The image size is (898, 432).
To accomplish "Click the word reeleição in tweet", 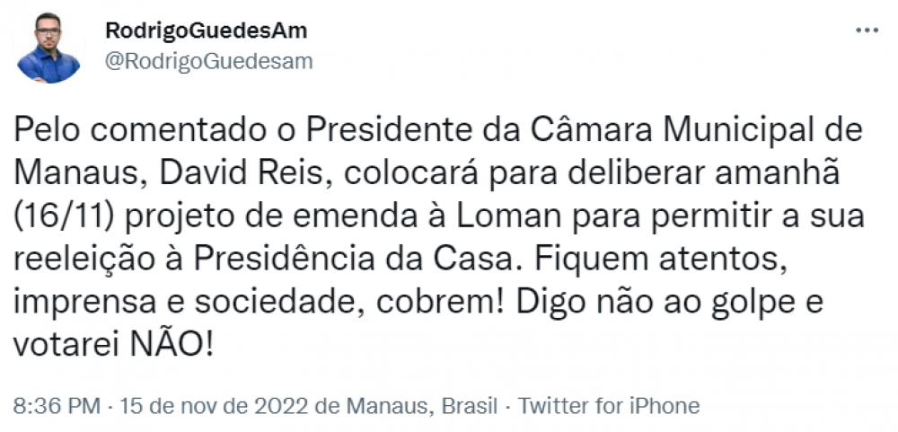I will point(84,260).
